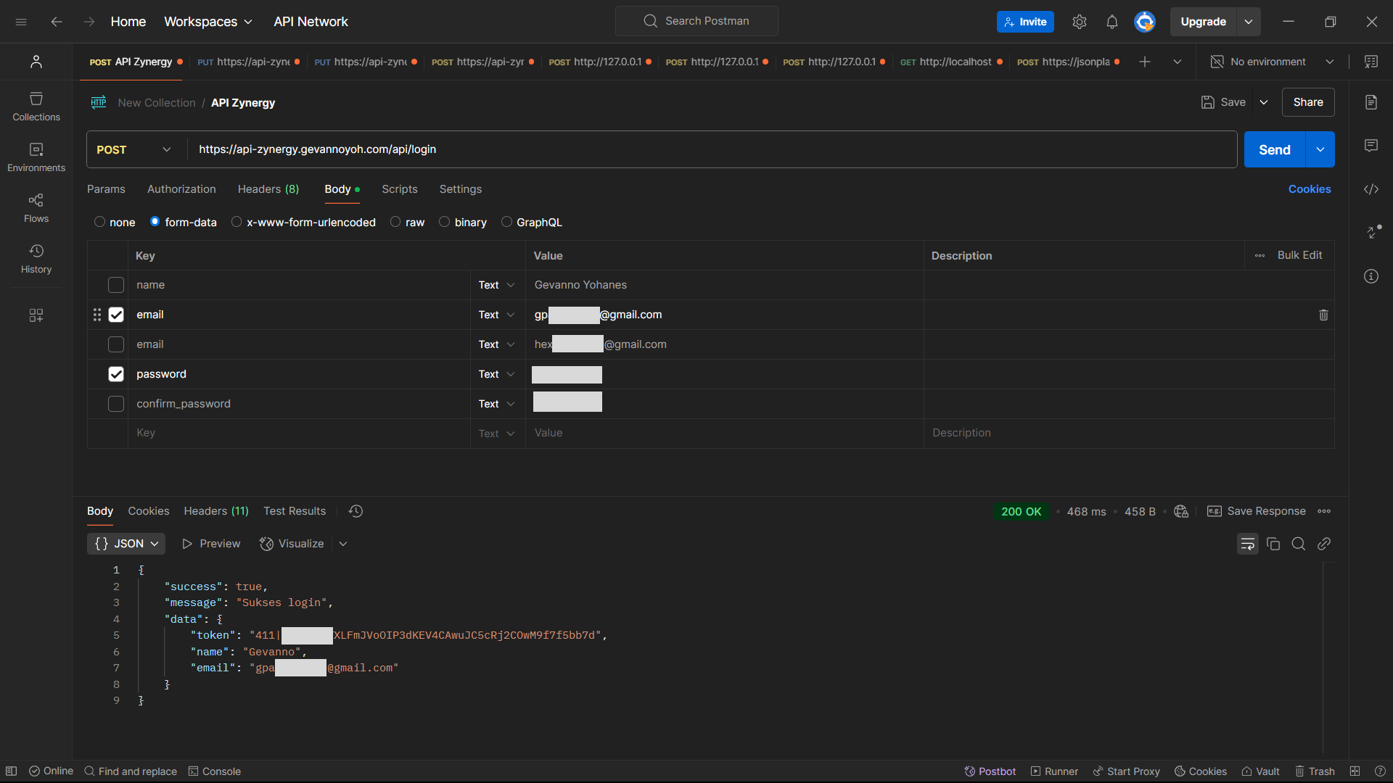Select the x-www-form-urlencoded body type
1393x783 pixels.
(237, 222)
